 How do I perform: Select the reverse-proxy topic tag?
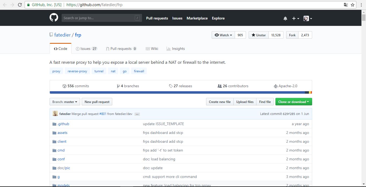pos(77,71)
